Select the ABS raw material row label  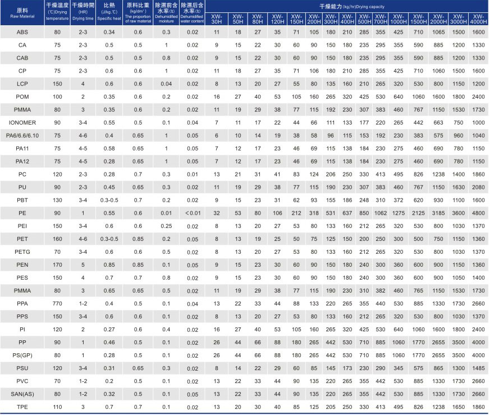point(22,33)
